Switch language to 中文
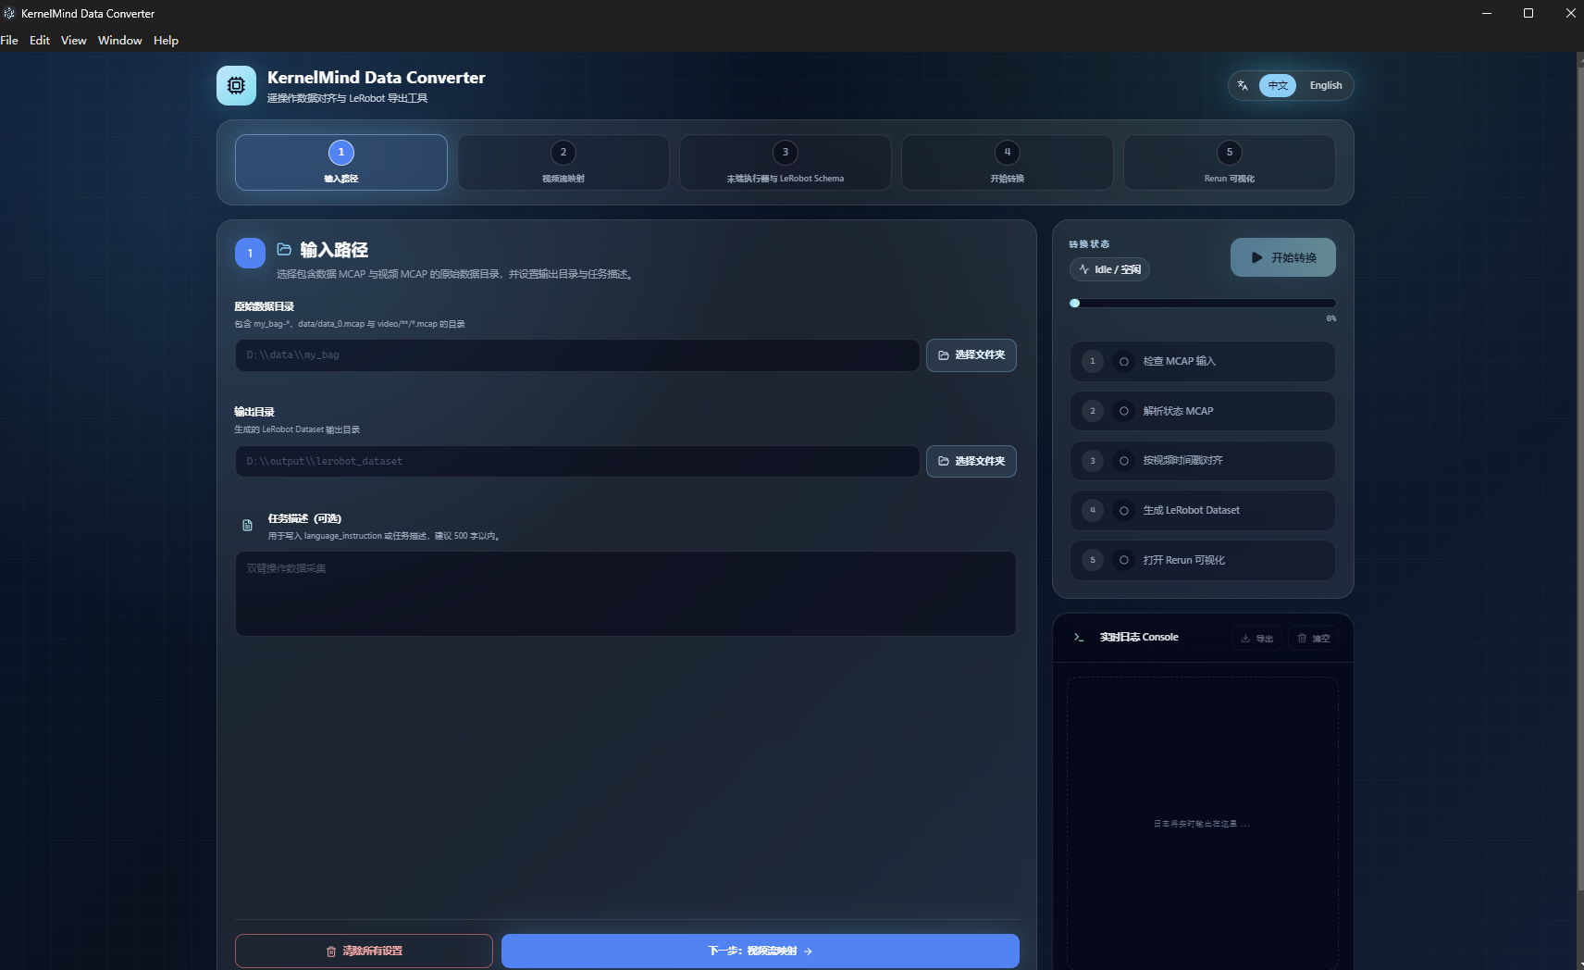1584x970 pixels. pos(1278,85)
